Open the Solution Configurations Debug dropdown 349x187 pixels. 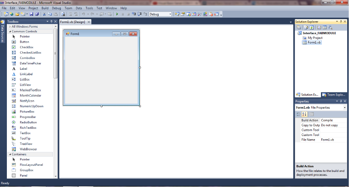[170, 14]
